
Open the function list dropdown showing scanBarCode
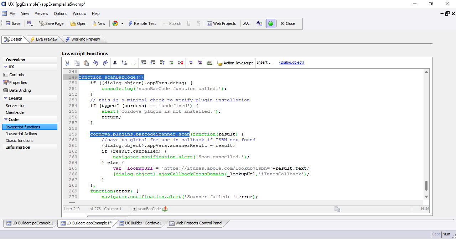[135, 209]
